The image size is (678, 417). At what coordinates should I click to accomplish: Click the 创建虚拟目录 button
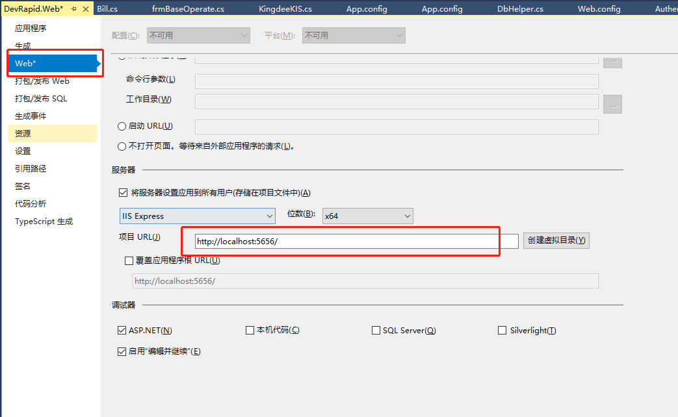[556, 240]
